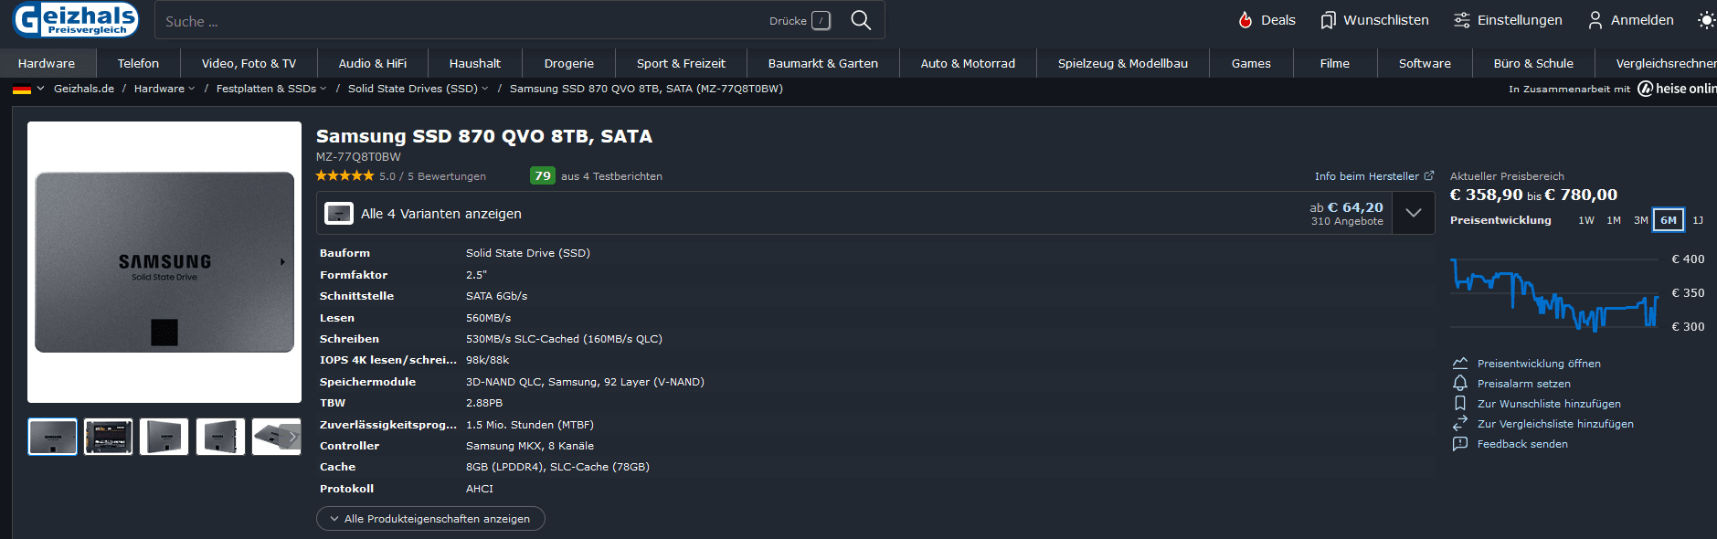Click the external link icon beside Info beim Hersteller
1717x539 pixels.
click(x=1429, y=176)
